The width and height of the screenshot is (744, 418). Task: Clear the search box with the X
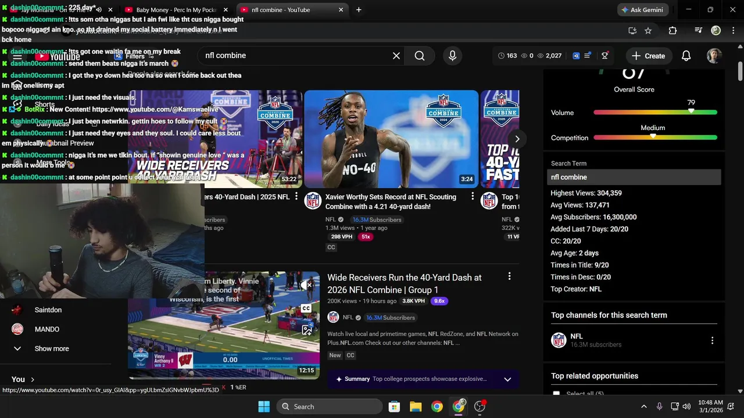(x=396, y=56)
